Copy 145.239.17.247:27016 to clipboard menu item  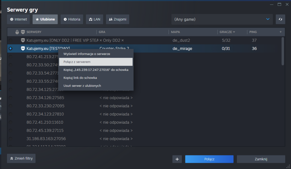coord(96,70)
